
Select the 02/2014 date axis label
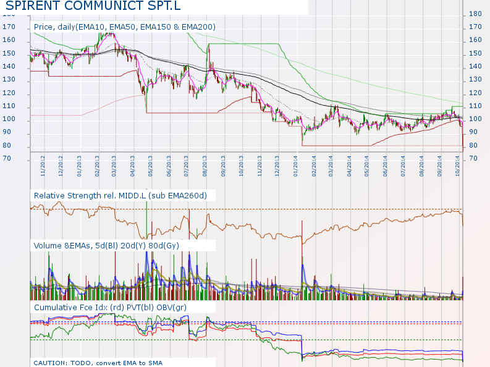coord(314,166)
